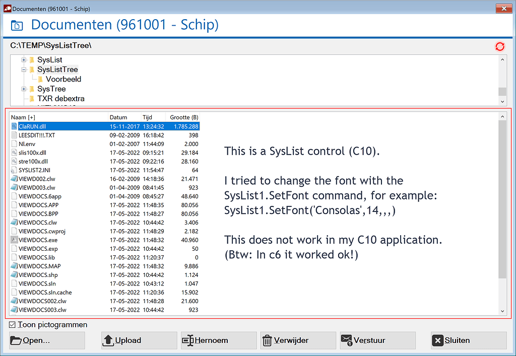Uncheck the Toon pictogrammen checkbox

tap(11, 325)
